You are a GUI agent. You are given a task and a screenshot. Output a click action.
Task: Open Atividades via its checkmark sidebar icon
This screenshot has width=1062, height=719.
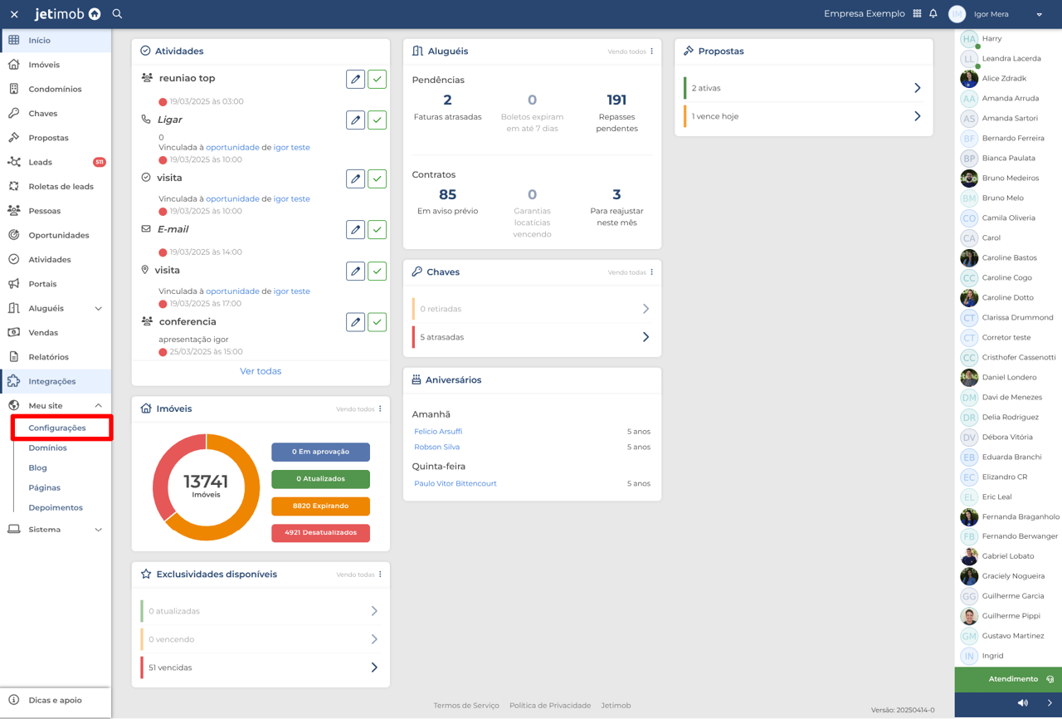coord(16,258)
